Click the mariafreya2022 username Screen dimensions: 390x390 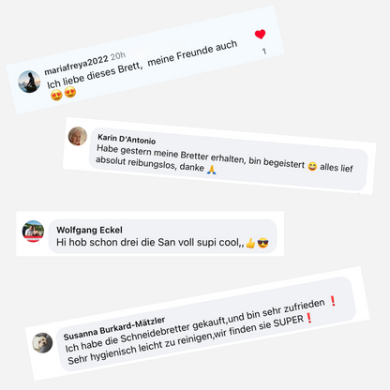coord(76,66)
